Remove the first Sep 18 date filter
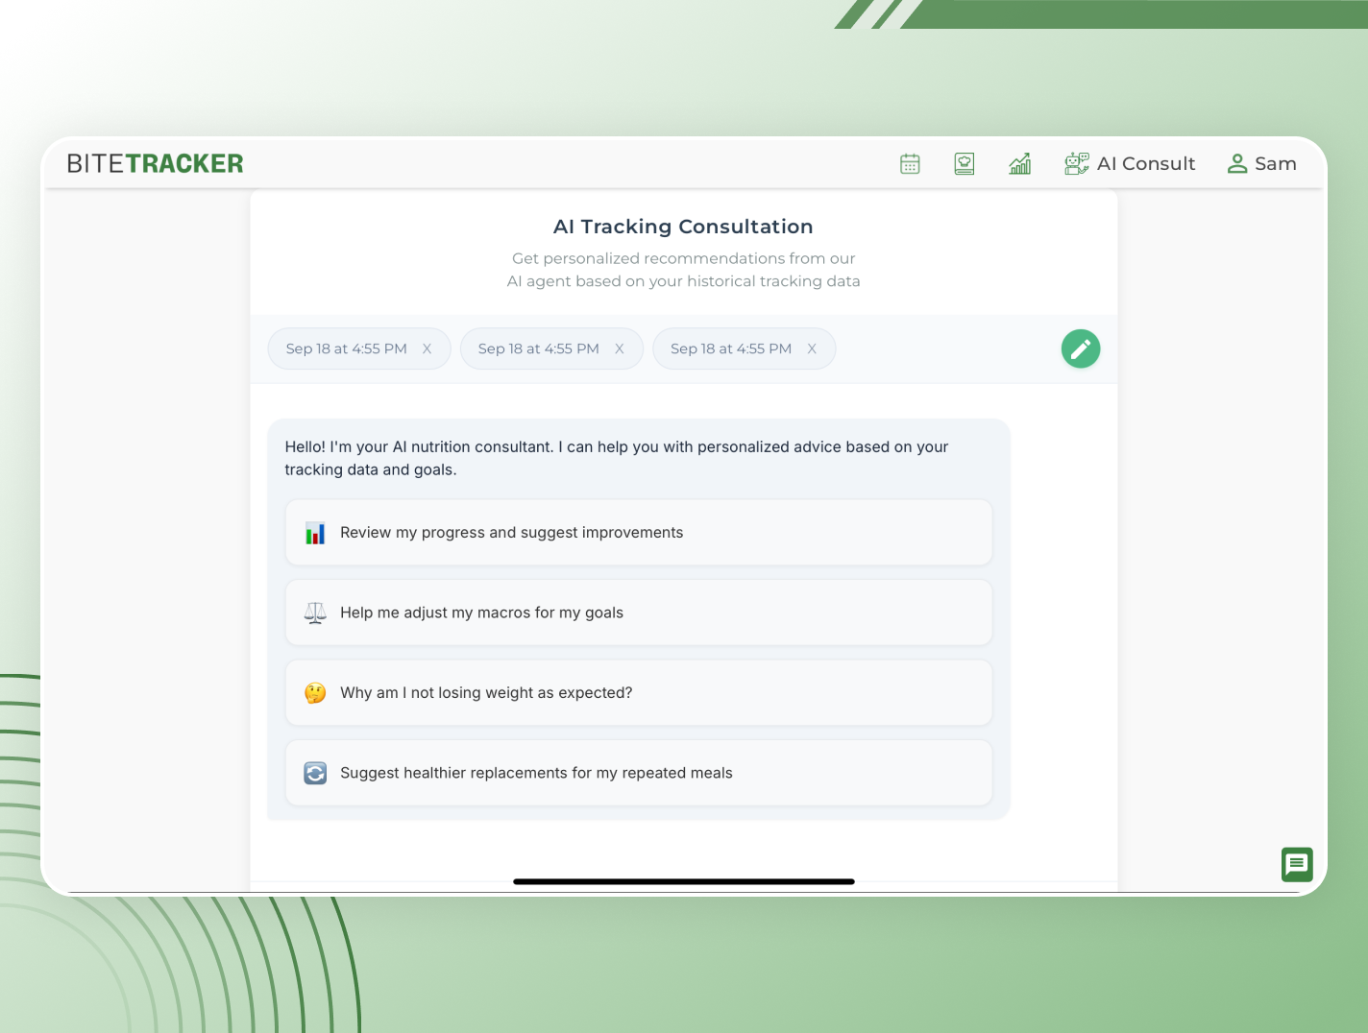 pos(427,348)
